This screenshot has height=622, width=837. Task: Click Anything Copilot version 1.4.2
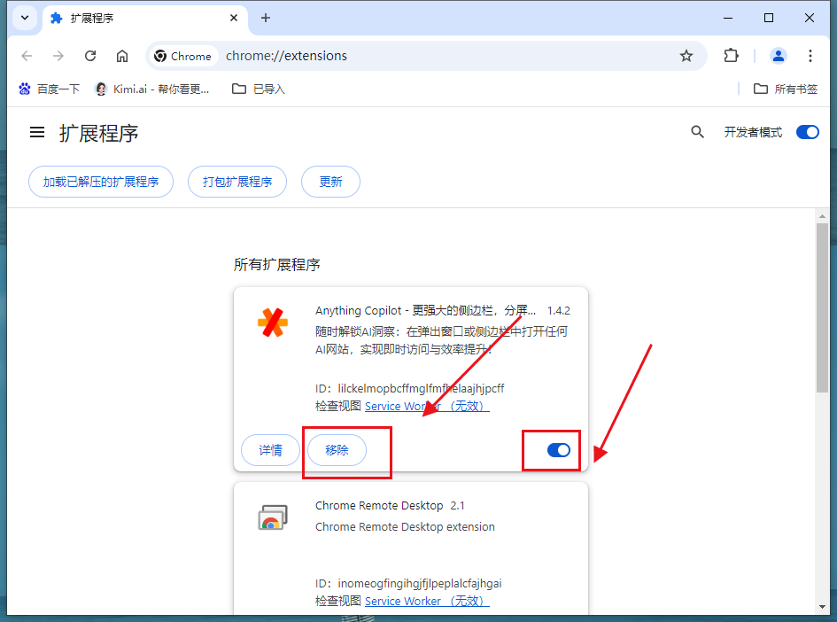[558, 311]
